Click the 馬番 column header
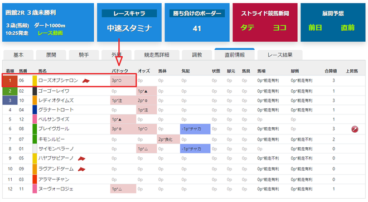The image size is (368, 202). [x=23, y=71]
